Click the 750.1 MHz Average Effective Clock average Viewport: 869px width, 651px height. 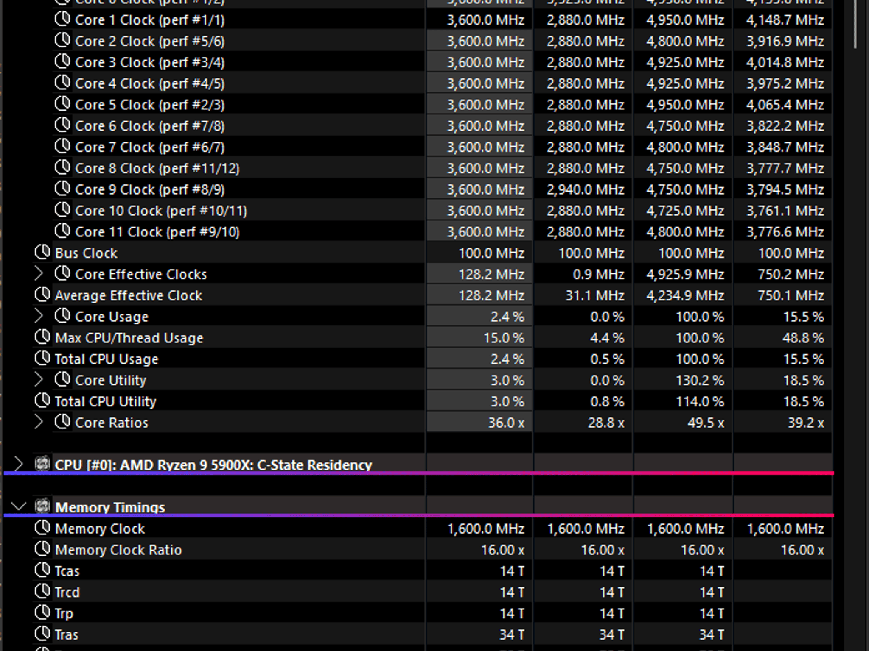[791, 295]
